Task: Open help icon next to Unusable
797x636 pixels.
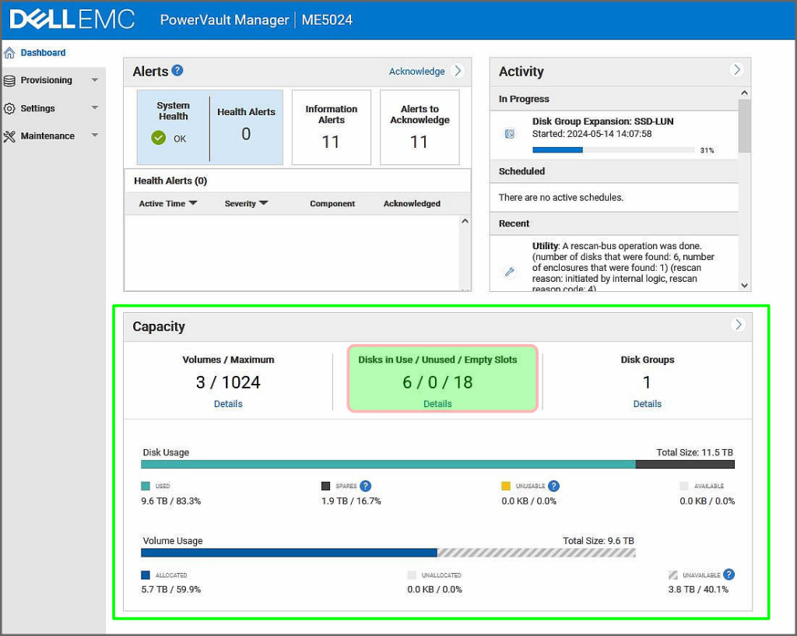Action: coord(554,486)
